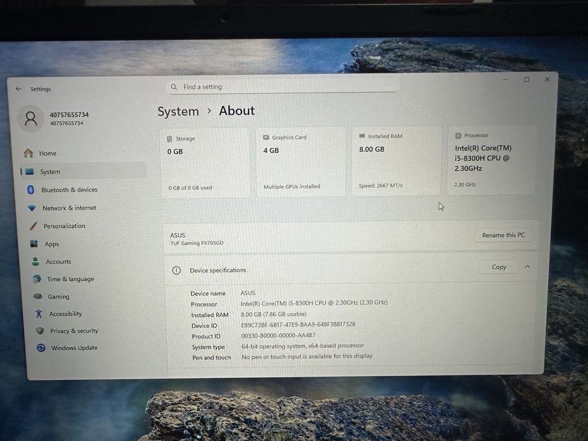Click the Pen and touch value text
The width and height of the screenshot is (588, 441).
307,356
